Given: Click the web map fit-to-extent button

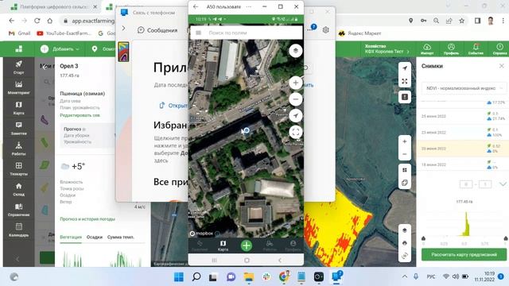Looking at the screenshot, I should pos(405,81).
